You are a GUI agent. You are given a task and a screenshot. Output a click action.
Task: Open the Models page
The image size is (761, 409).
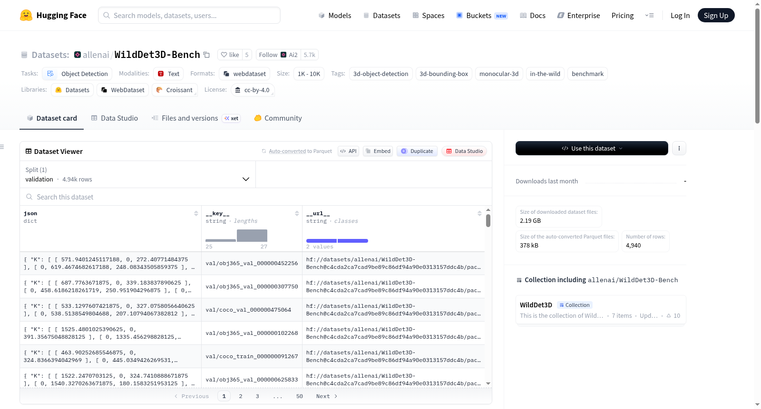pos(335,15)
